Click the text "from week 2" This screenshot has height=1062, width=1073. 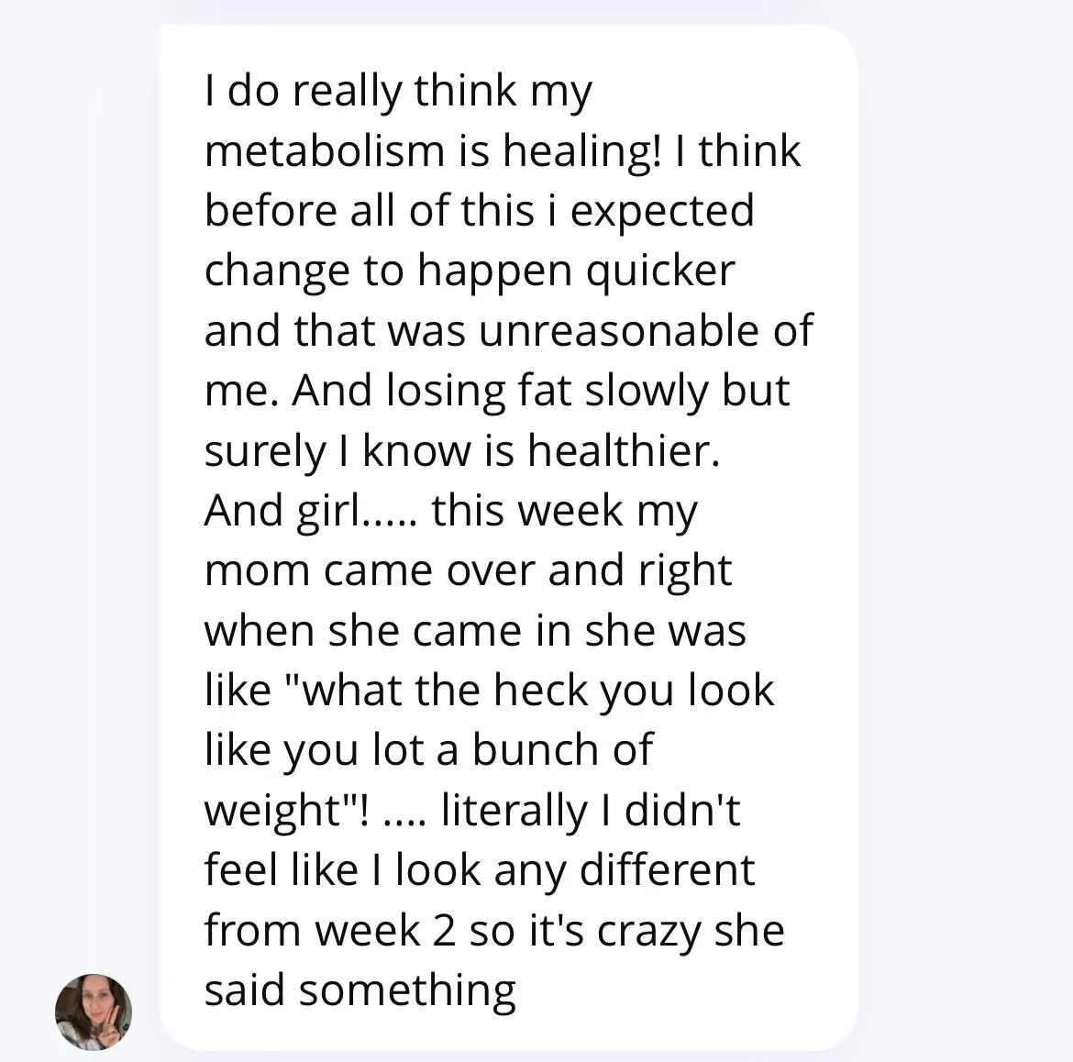point(329,931)
